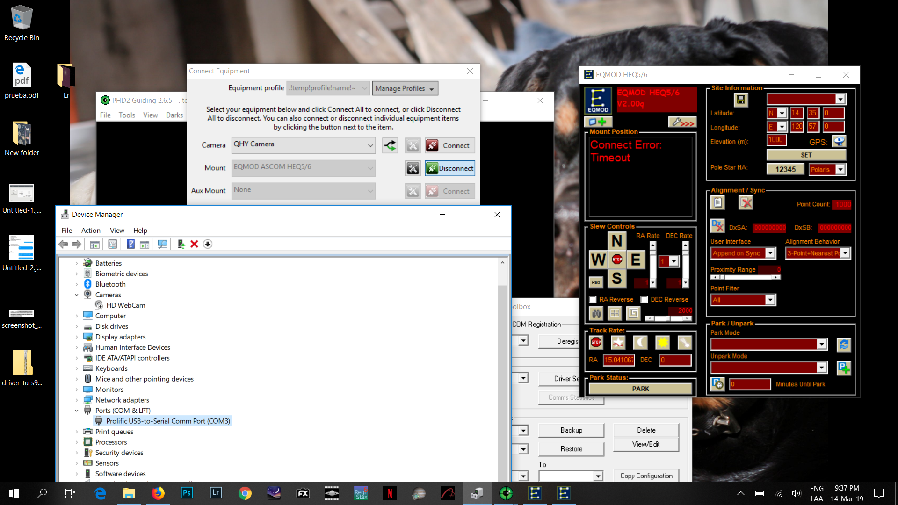This screenshot has height=505, width=898.
Task: Click the slew preset 2000 horizontal slider
Action: [x=668, y=318]
